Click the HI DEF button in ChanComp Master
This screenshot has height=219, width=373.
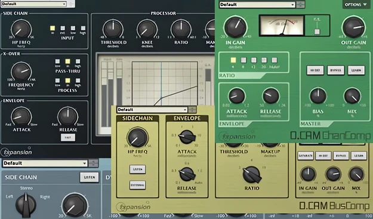(x=315, y=70)
